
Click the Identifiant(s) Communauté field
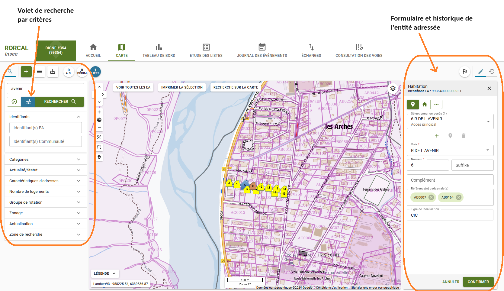(46, 141)
